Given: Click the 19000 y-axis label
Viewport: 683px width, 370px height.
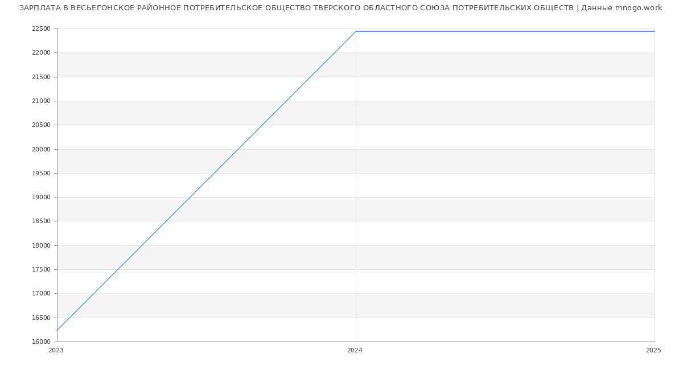Looking at the screenshot, I should coord(42,198).
